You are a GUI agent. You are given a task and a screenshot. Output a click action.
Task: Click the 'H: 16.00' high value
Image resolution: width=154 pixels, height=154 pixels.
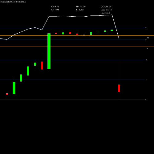point(81,7)
